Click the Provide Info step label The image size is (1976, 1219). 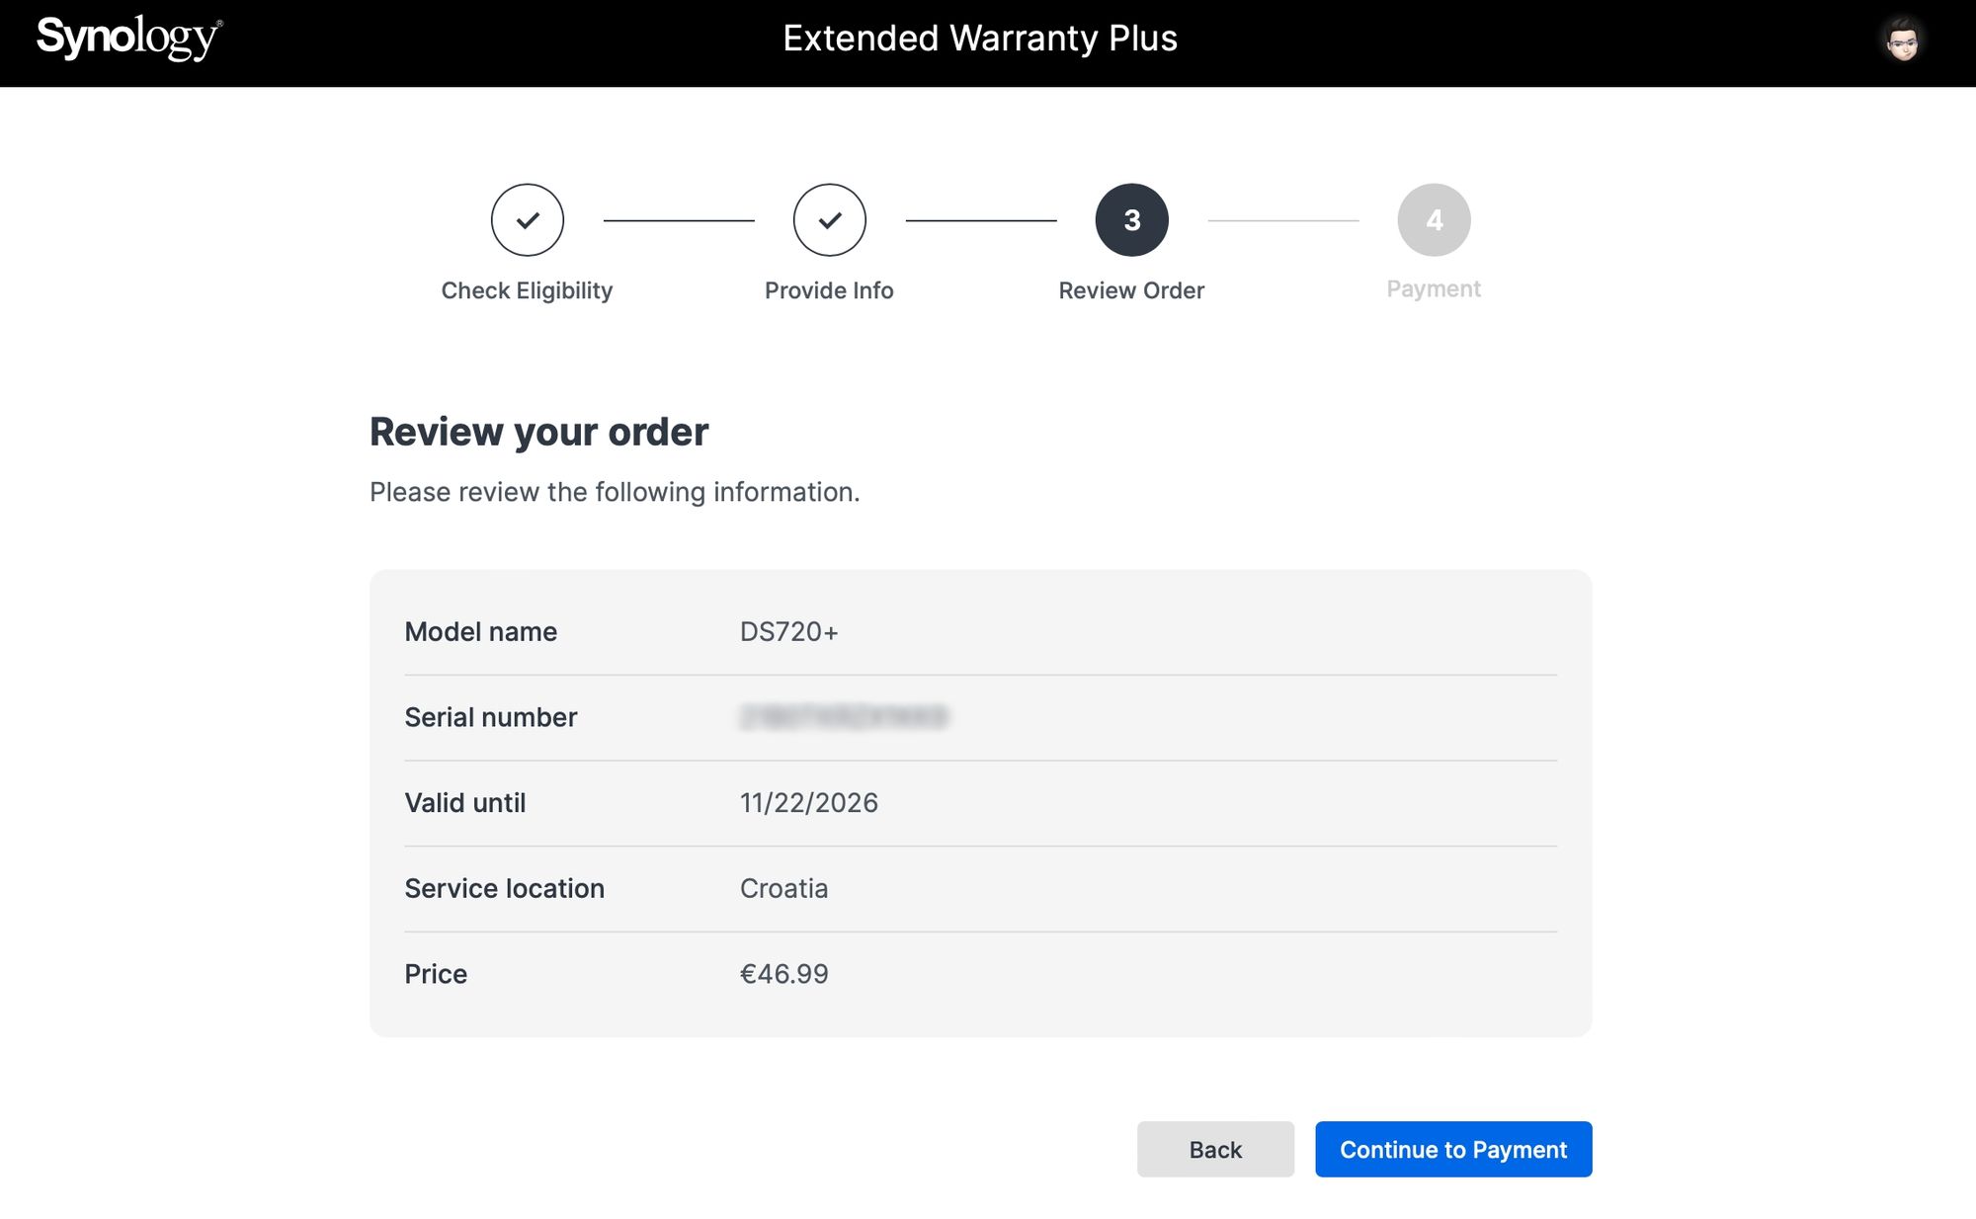829,290
